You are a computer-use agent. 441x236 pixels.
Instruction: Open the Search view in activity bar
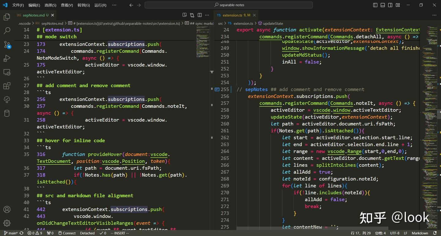click(7, 31)
